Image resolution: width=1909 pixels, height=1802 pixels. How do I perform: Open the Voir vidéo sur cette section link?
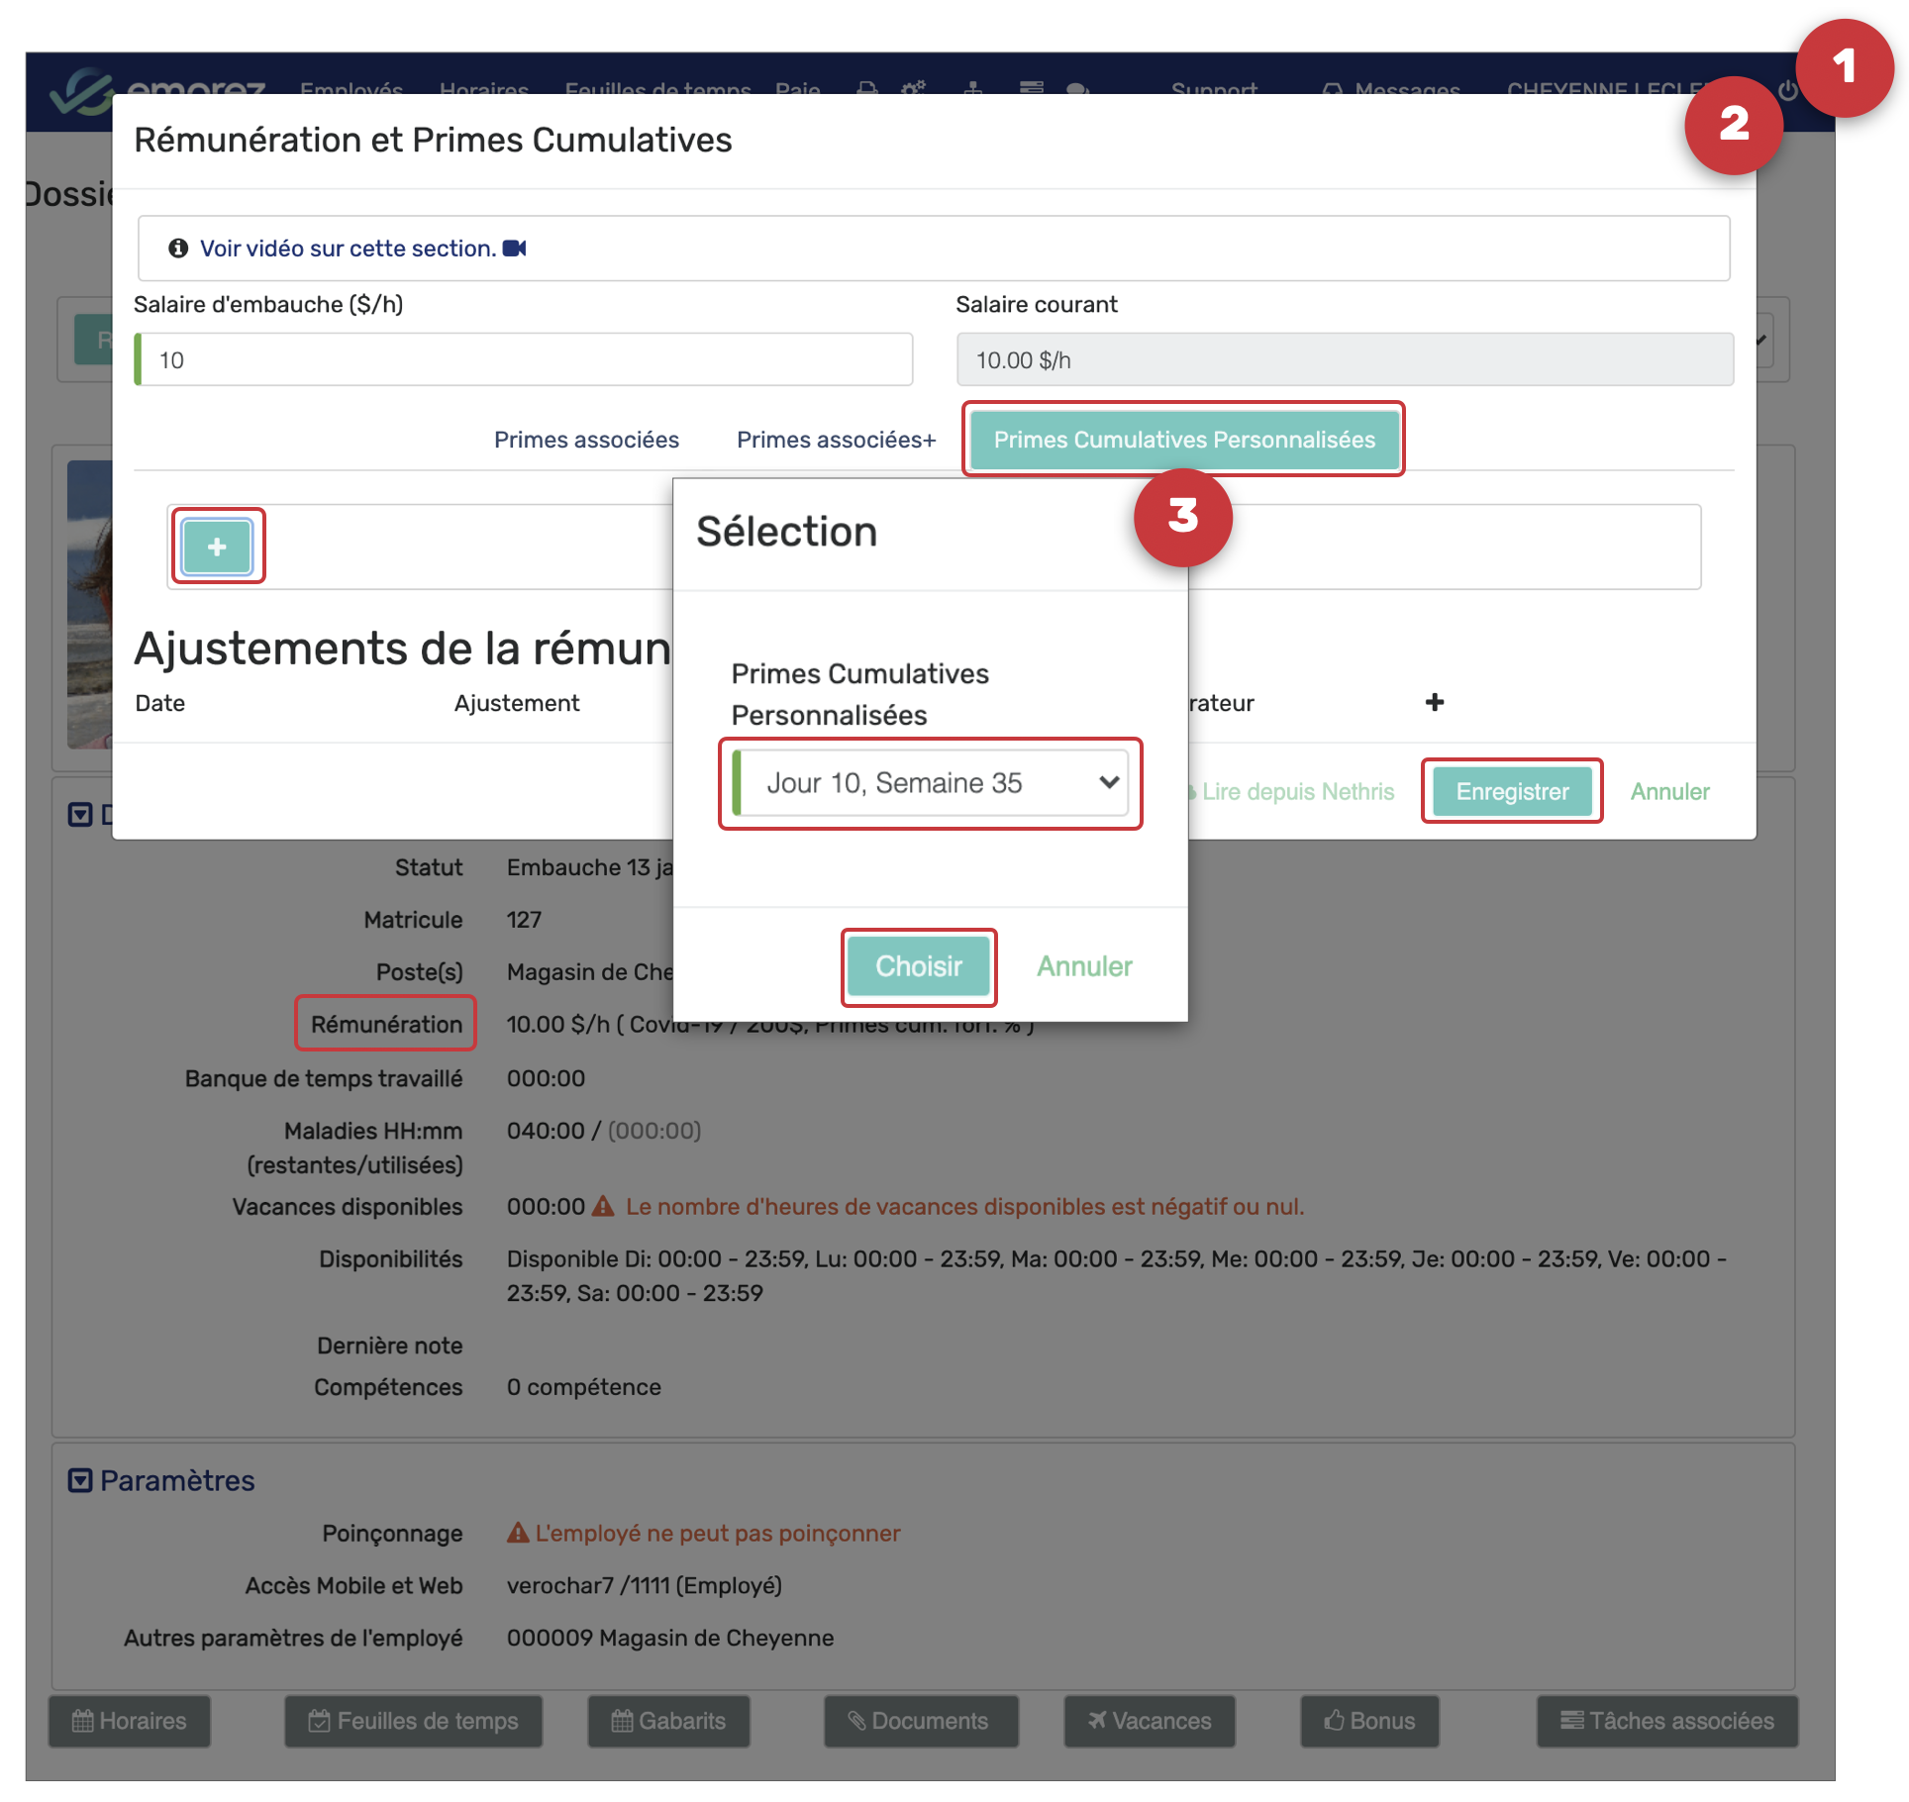point(348,249)
